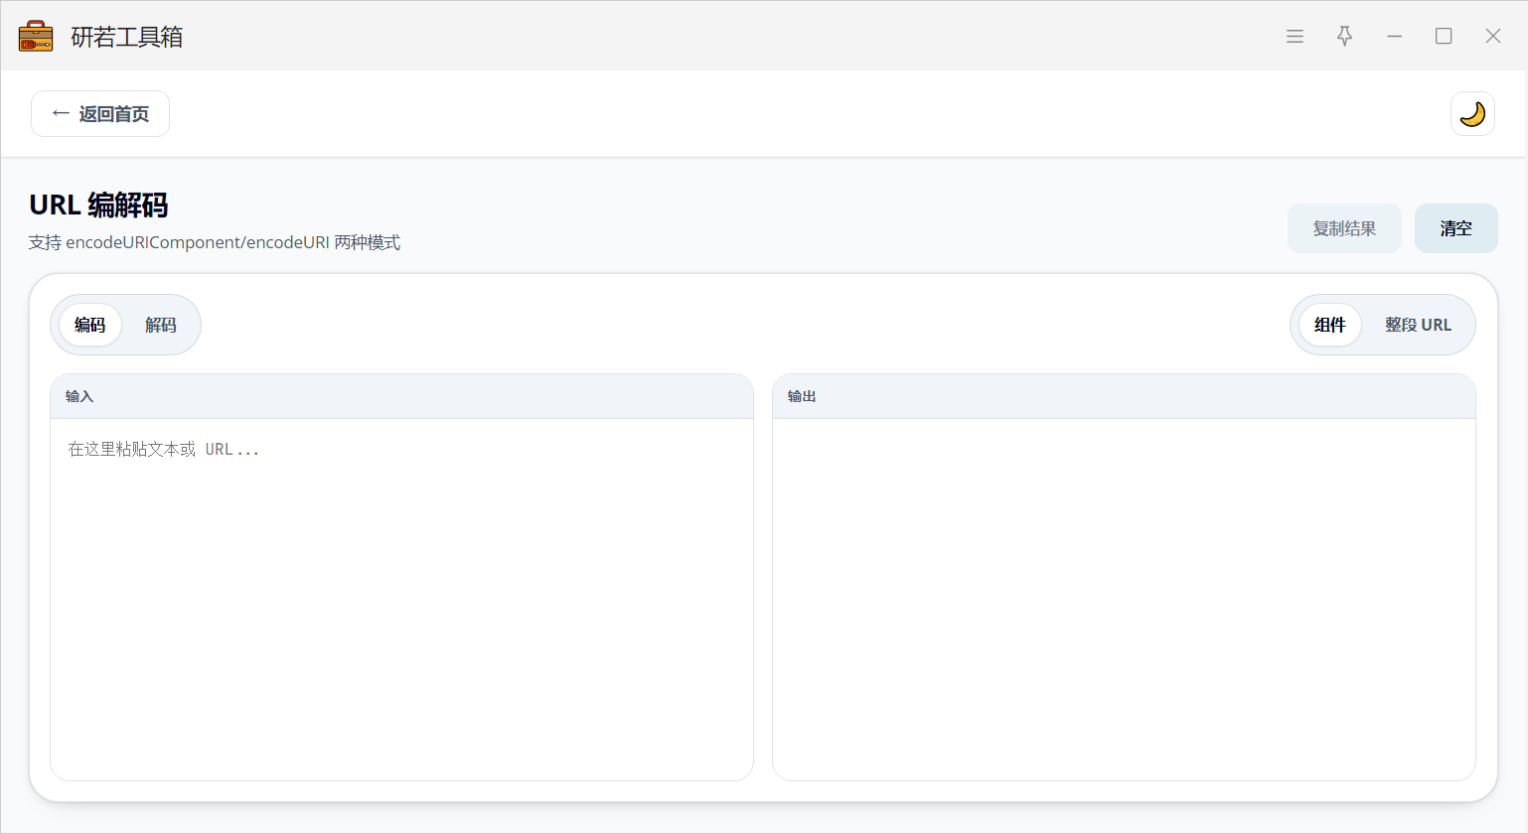The height and width of the screenshot is (834, 1528).
Task: Maximize the 研若工具箱 window
Action: coord(1444,37)
